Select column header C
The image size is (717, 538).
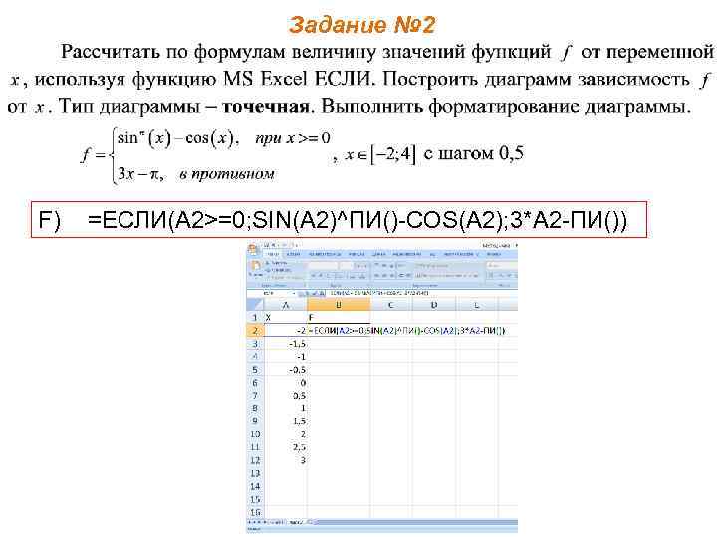[x=391, y=305]
